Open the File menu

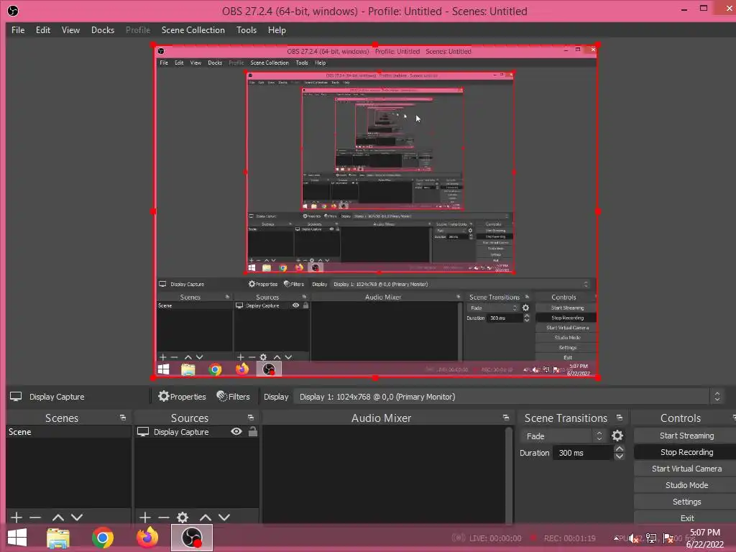click(18, 30)
